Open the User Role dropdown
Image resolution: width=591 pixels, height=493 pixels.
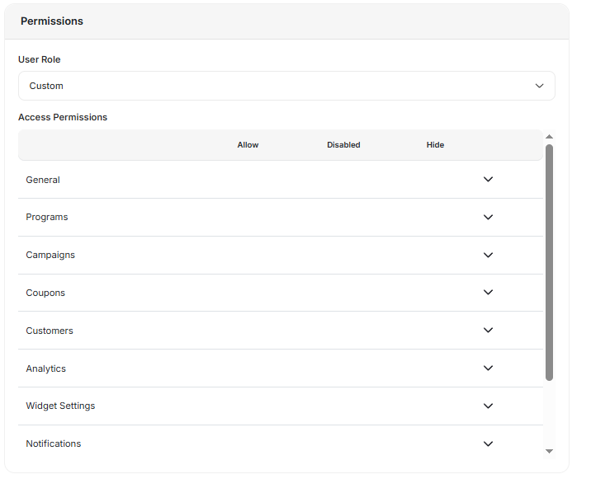[286, 86]
